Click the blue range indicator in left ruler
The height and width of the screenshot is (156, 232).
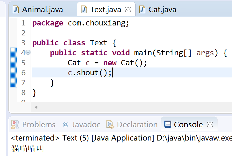point(13,67)
